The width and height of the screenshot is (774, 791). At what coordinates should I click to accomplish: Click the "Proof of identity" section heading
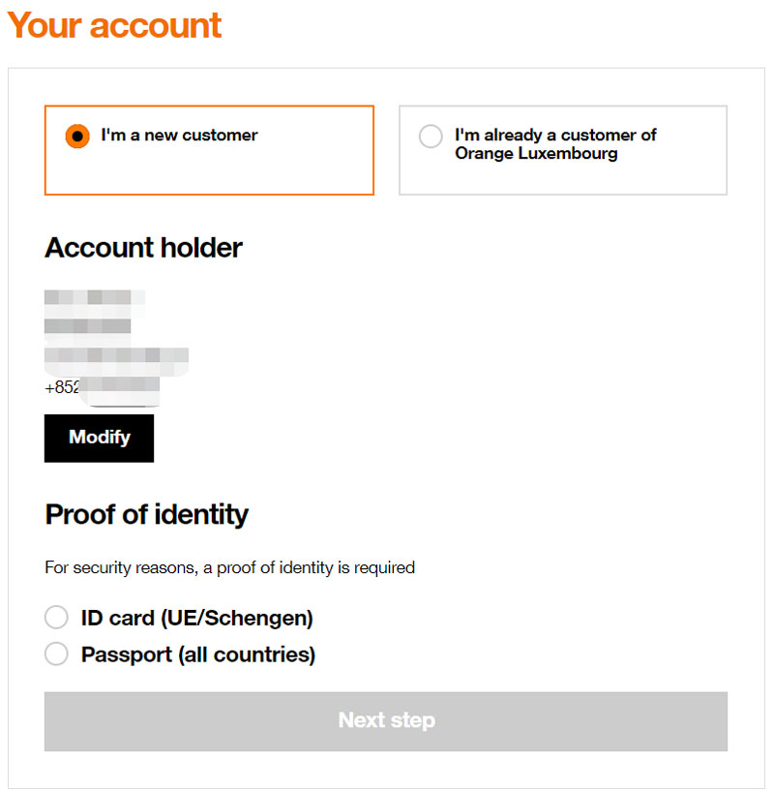pos(146,514)
